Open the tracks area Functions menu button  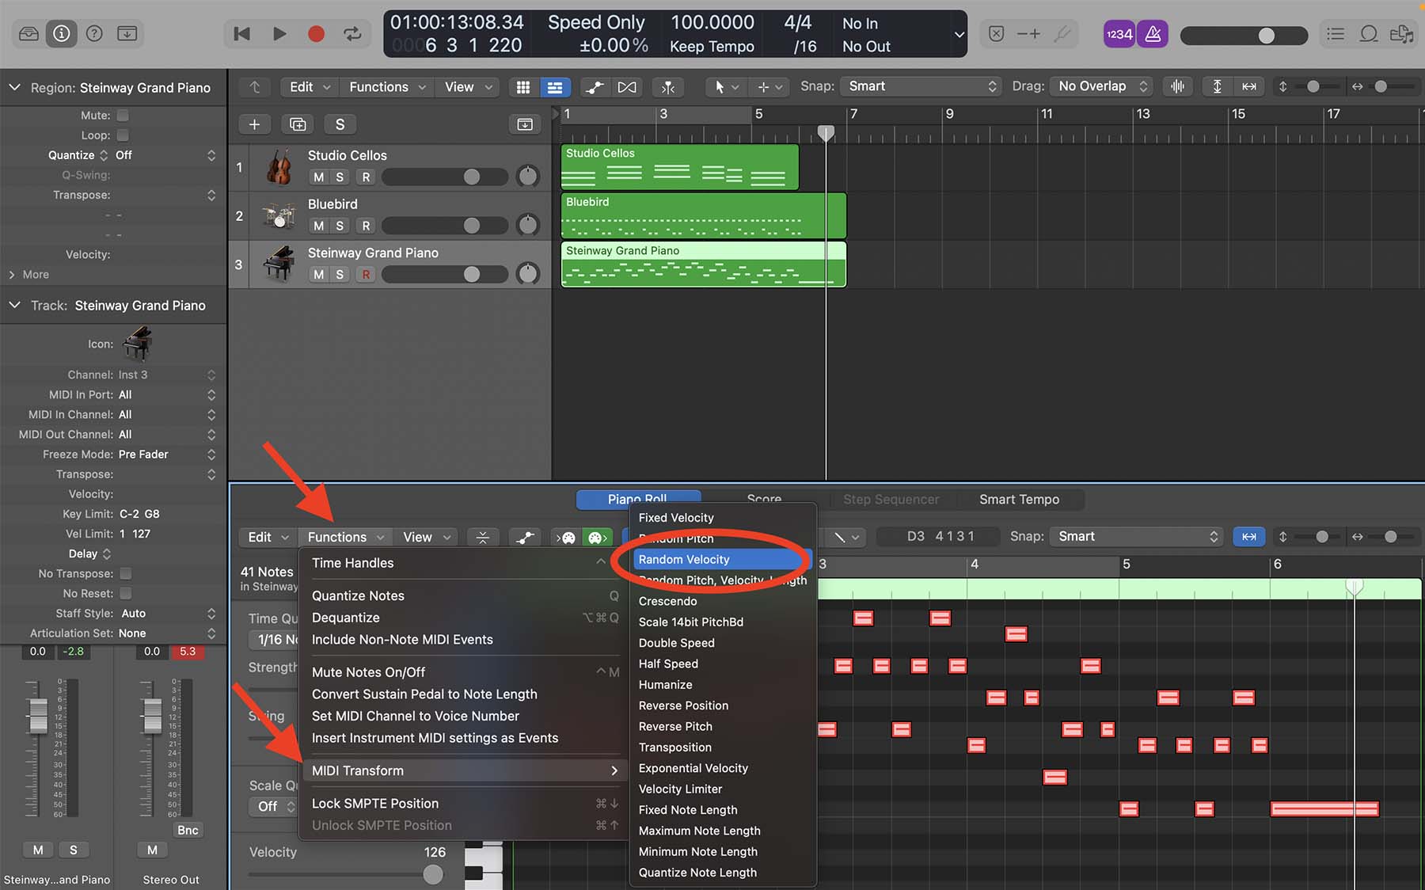pos(387,87)
